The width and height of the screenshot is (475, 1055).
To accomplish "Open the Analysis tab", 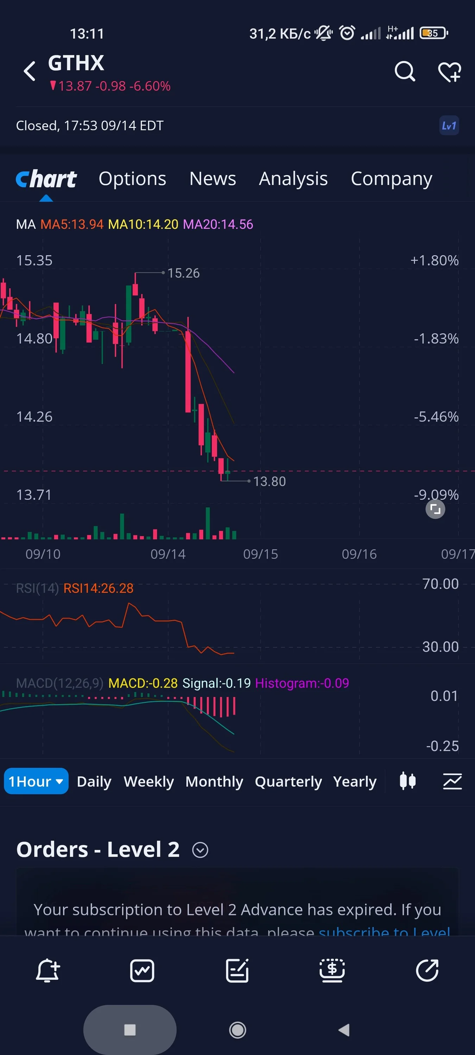I will click(293, 179).
